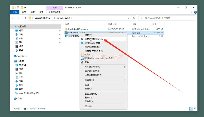Open Application Tools (应用程序工具) tab
Viewport: 204px width, 117px height.
[55, 12]
